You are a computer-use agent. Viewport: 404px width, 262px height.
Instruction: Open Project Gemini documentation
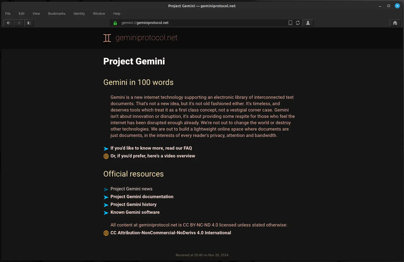click(142, 197)
